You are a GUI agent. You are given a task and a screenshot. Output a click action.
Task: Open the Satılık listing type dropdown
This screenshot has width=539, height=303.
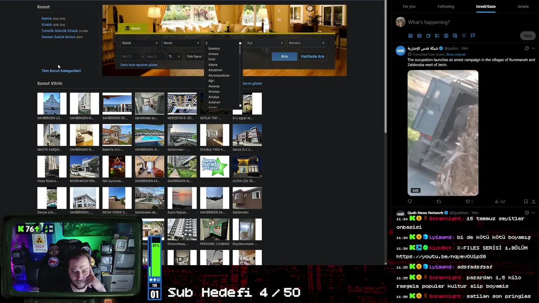coord(140,43)
